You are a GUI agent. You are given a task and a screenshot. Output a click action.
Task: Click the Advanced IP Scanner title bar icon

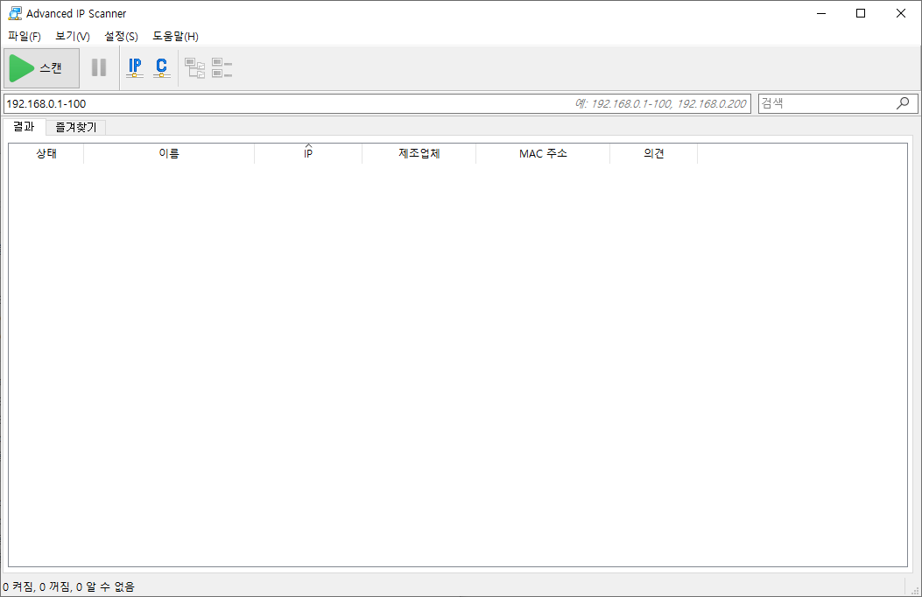pos(15,13)
